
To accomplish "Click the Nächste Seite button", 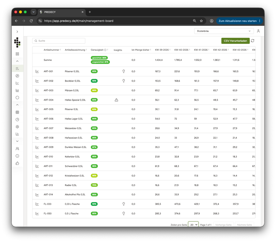I will pos(244,225).
